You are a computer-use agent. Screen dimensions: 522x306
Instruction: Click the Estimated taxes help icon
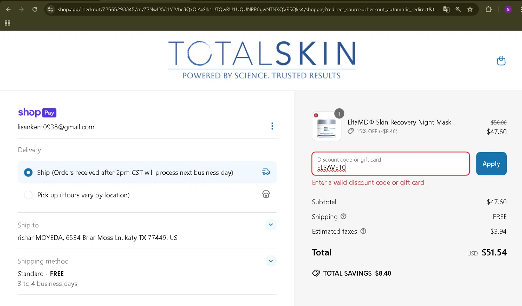click(x=363, y=231)
